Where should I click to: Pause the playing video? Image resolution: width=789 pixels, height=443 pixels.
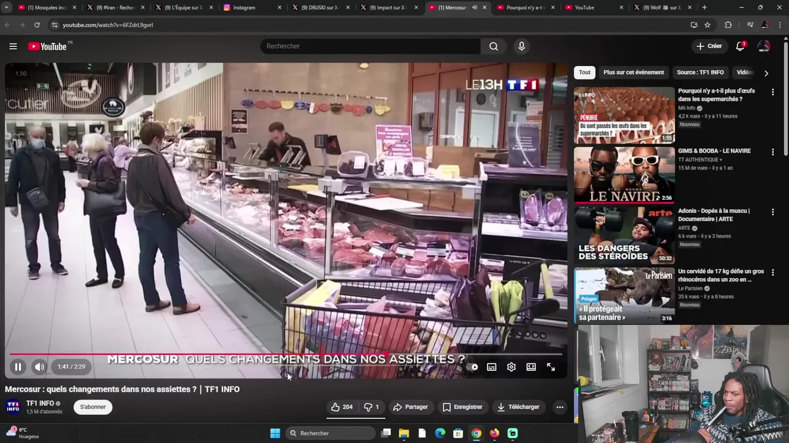point(18,367)
